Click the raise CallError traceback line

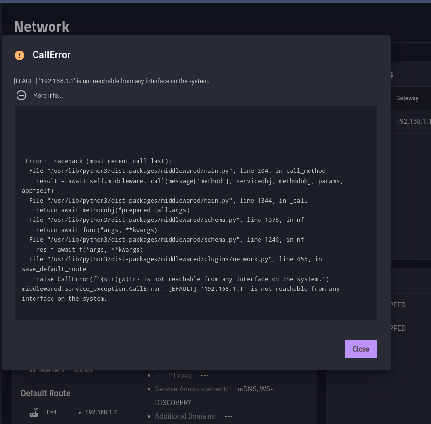pyautogui.click(x=183, y=279)
